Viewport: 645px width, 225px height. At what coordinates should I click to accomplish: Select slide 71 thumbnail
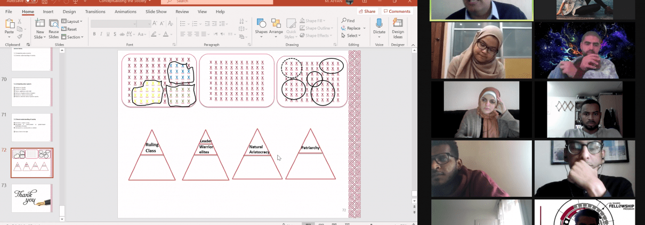(32, 127)
